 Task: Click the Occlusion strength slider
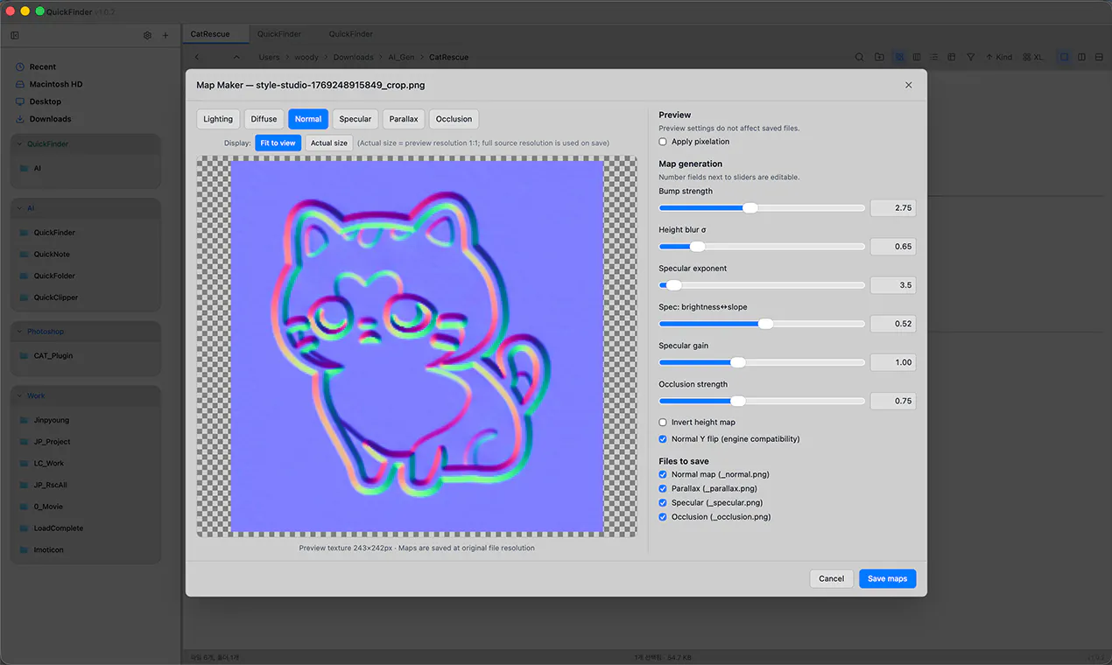coord(762,401)
